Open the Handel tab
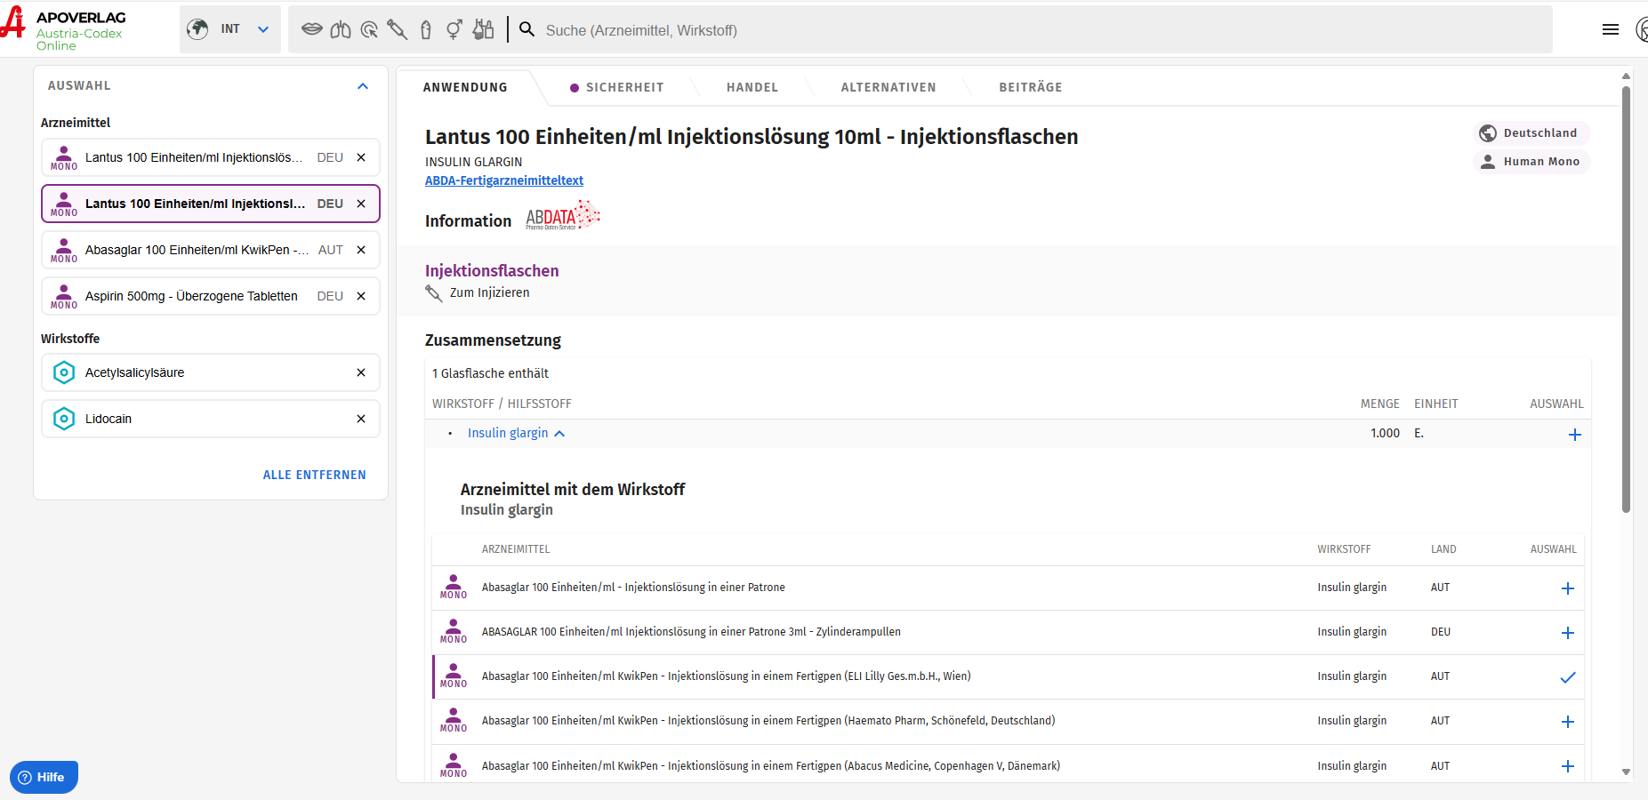Screen dimensions: 1648x800 tap(752, 87)
